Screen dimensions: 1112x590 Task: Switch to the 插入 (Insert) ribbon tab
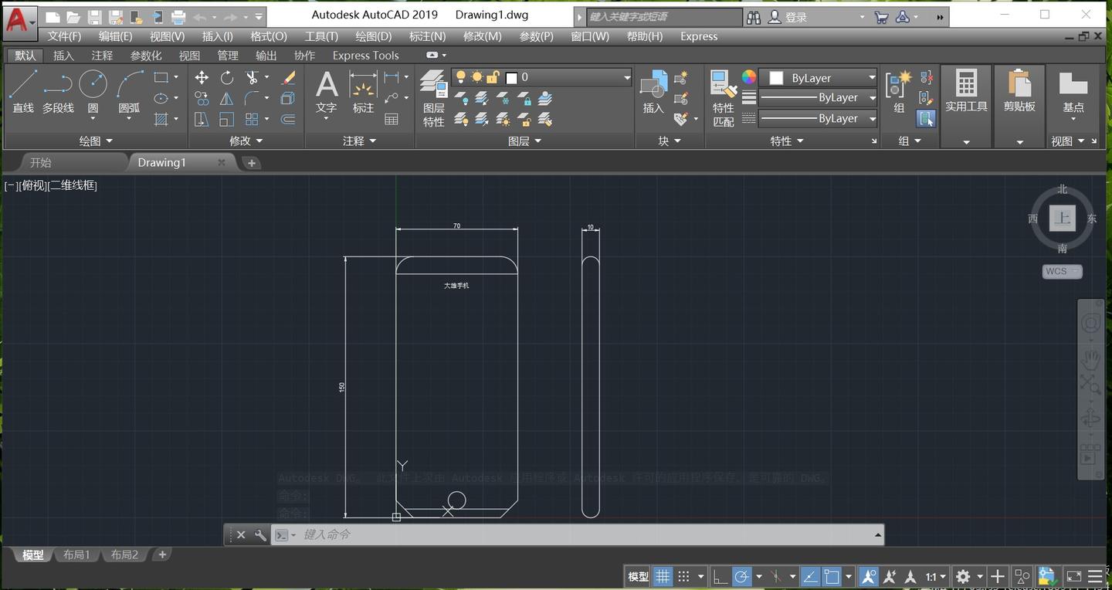pos(63,55)
